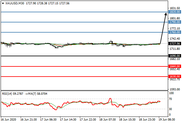This screenshot has height=123, width=182.
Task: Select the red 1660.00 level label
Action: 175,66
